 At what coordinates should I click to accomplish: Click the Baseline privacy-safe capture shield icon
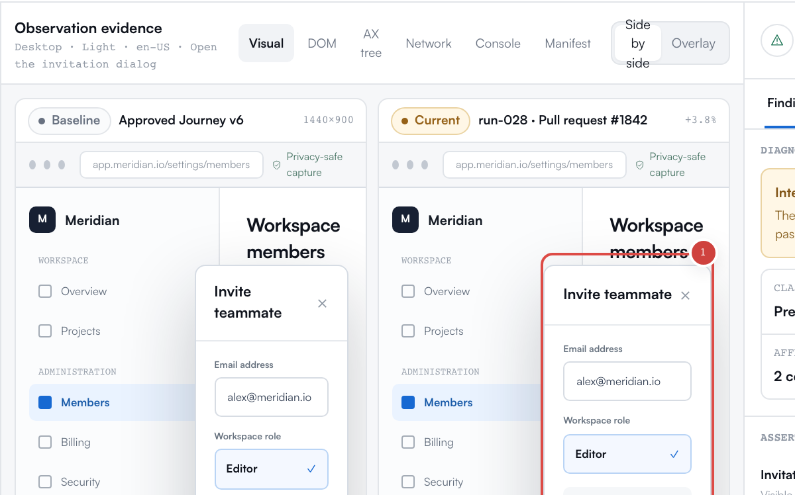coord(277,165)
